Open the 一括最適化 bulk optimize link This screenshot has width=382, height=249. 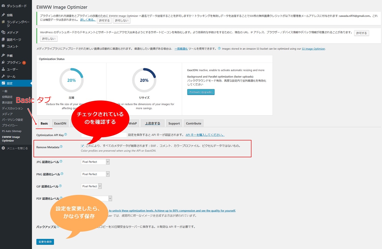(181, 48)
